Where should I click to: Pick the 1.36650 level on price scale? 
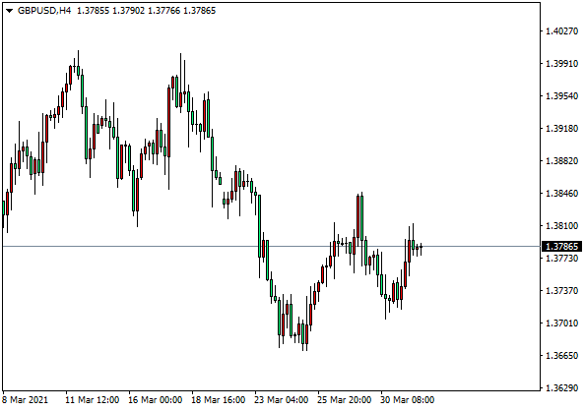click(x=561, y=356)
